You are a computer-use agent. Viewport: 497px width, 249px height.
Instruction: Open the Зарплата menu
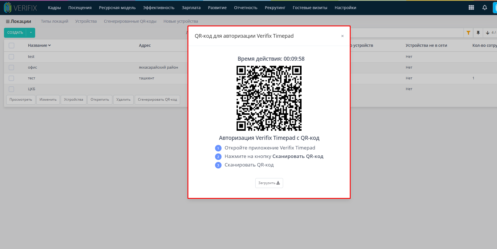tap(191, 8)
